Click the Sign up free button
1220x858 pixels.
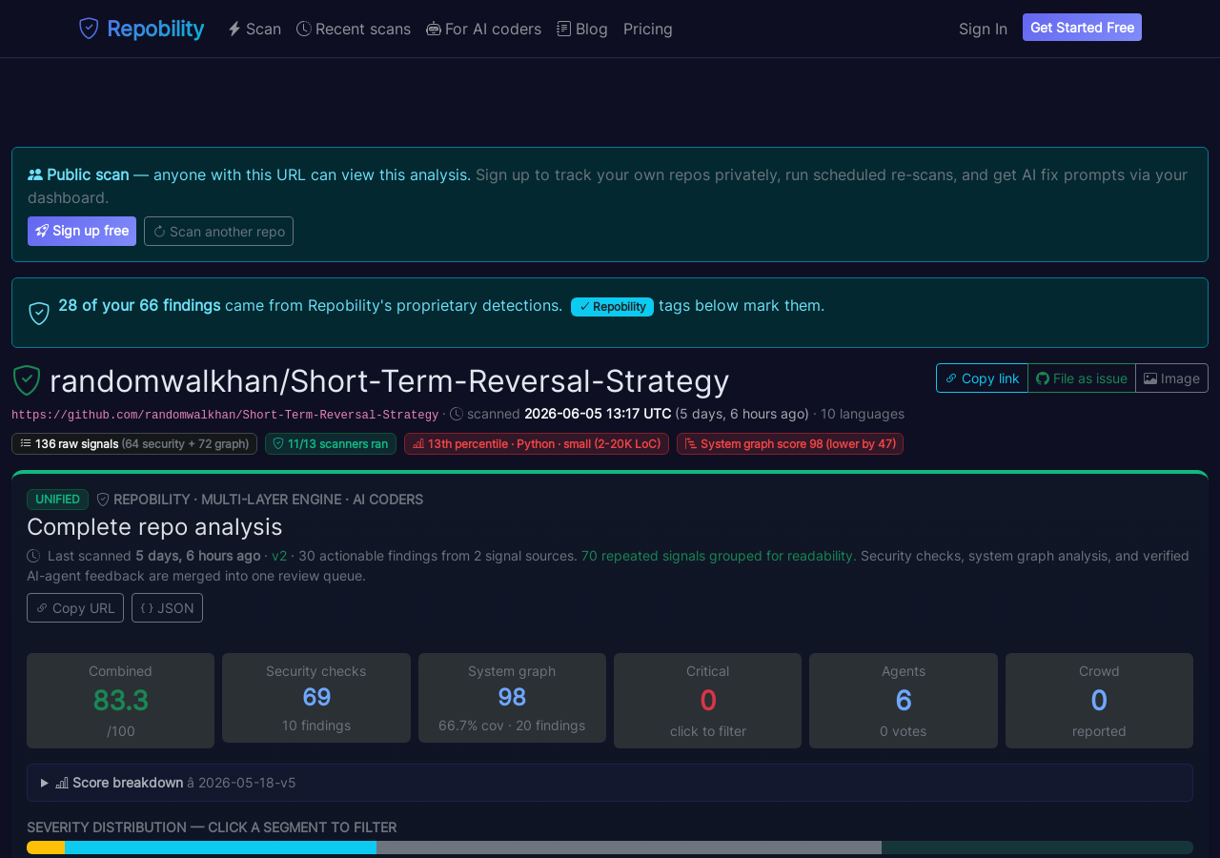pyautogui.click(x=82, y=231)
